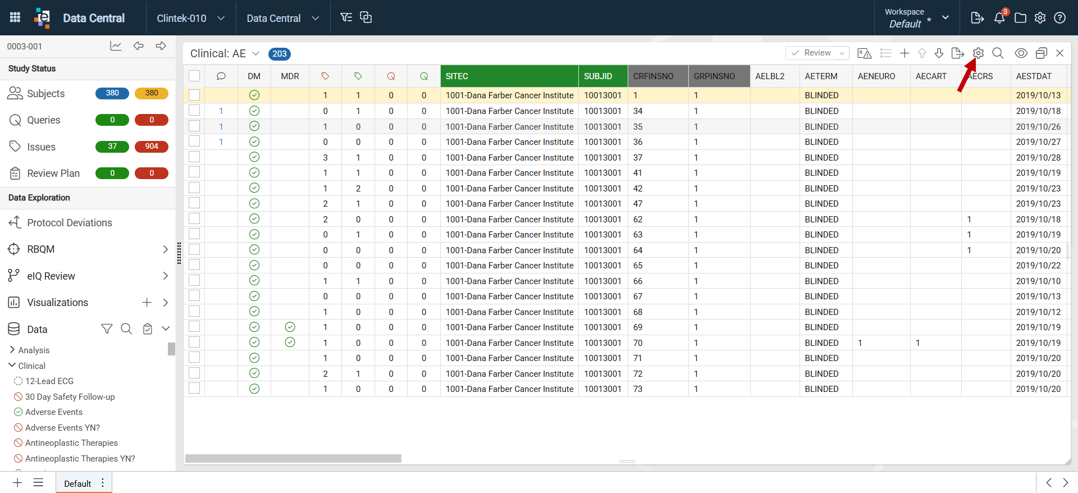The height and width of the screenshot is (493, 1078).
Task: Open the notifications bell
Action: (999, 18)
